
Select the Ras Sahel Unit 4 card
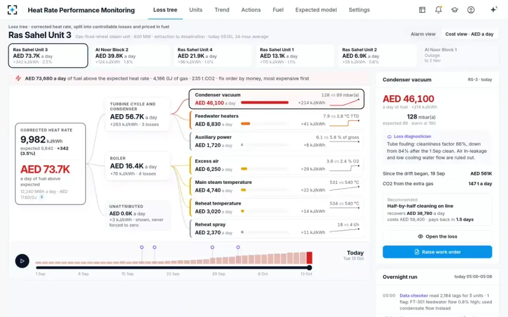(213, 55)
